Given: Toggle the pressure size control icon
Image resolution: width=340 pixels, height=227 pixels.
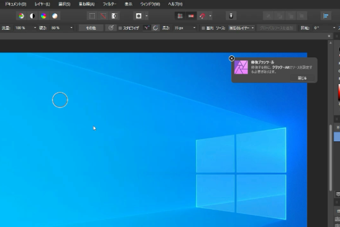Looking at the screenshot, I should (111, 28).
